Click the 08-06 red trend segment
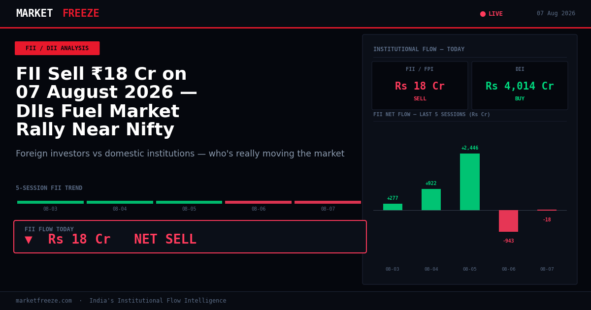The image size is (591, 310). [x=259, y=202]
